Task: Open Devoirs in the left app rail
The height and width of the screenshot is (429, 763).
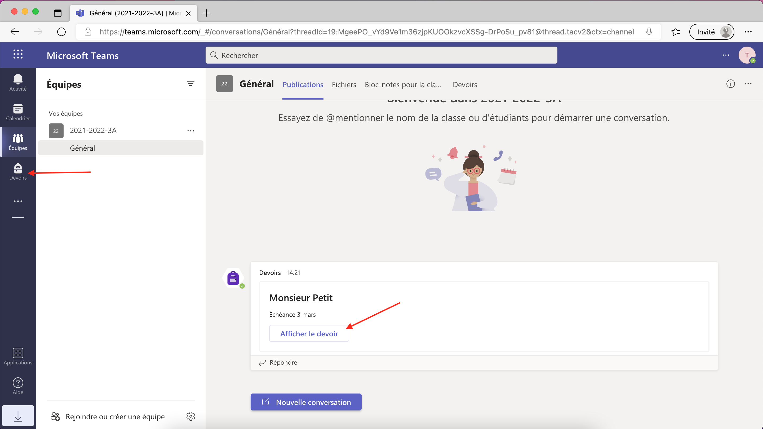Action: click(18, 171)
